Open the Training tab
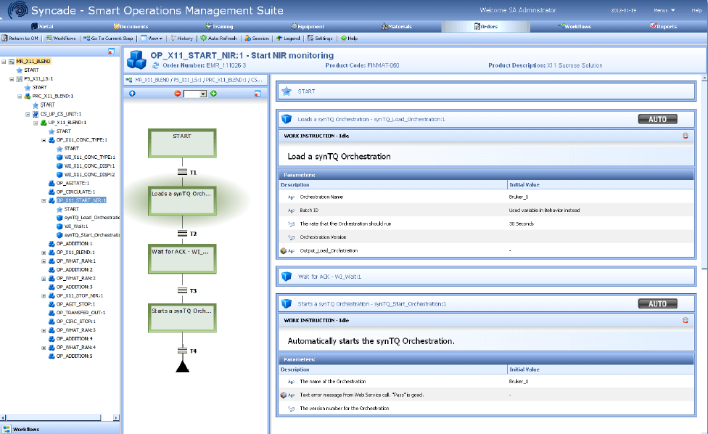 click(x=220, y=27)
